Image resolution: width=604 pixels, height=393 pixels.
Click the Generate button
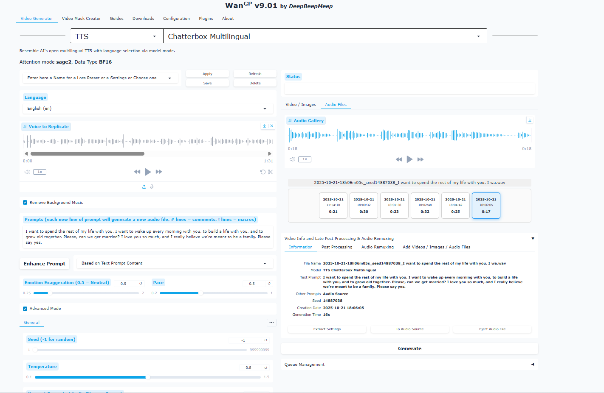point(410,348)
